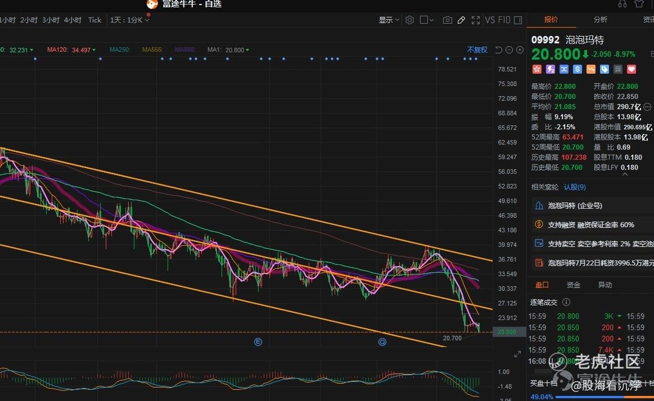Open the 认股(9) warrants link

575,187
